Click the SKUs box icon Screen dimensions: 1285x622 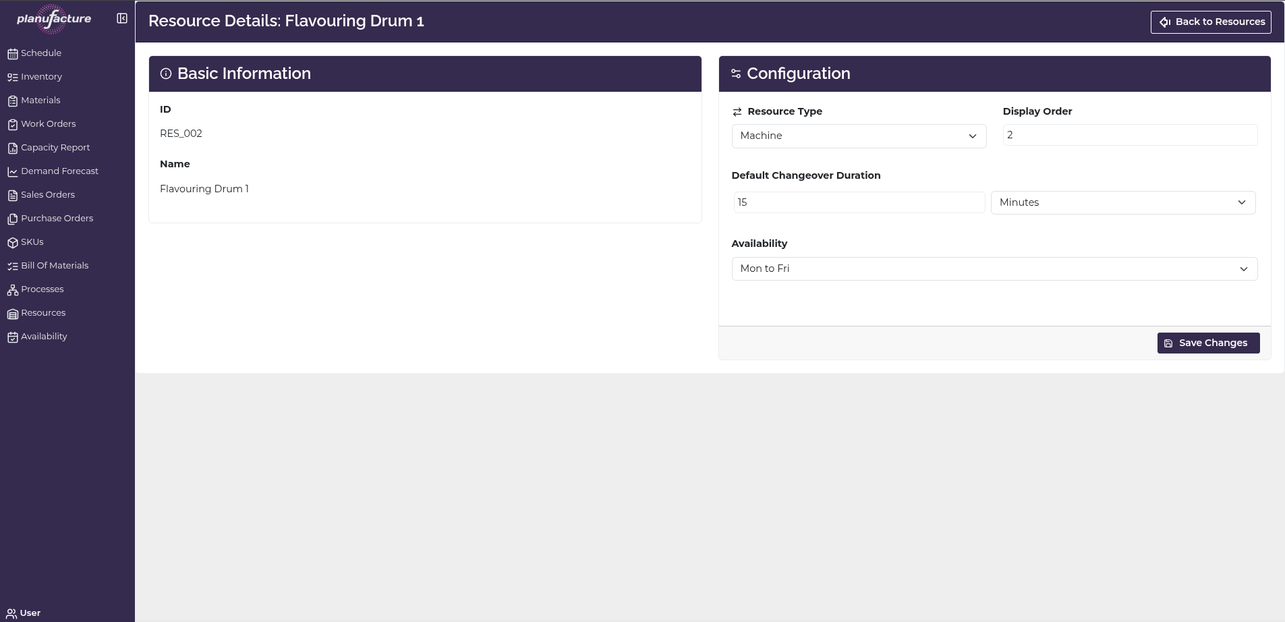(12, 243)
